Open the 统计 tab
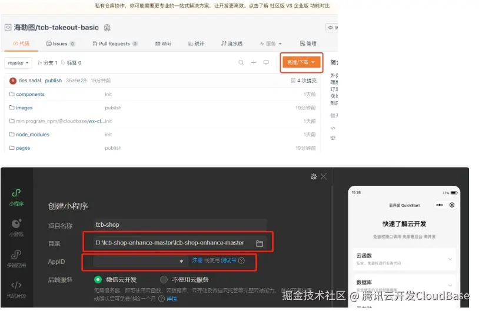 click(196, 44)
